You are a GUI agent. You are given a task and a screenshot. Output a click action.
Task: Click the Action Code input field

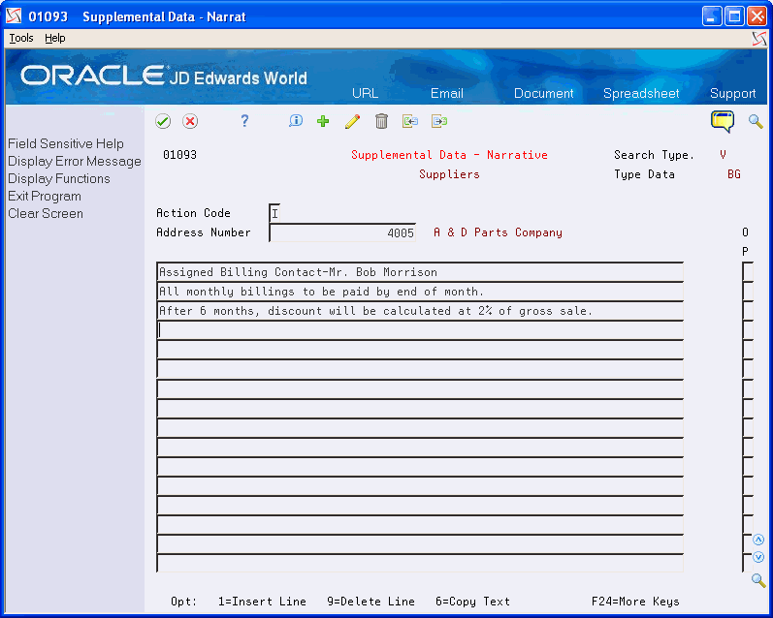pyautogui.click(x=275, y=213)
